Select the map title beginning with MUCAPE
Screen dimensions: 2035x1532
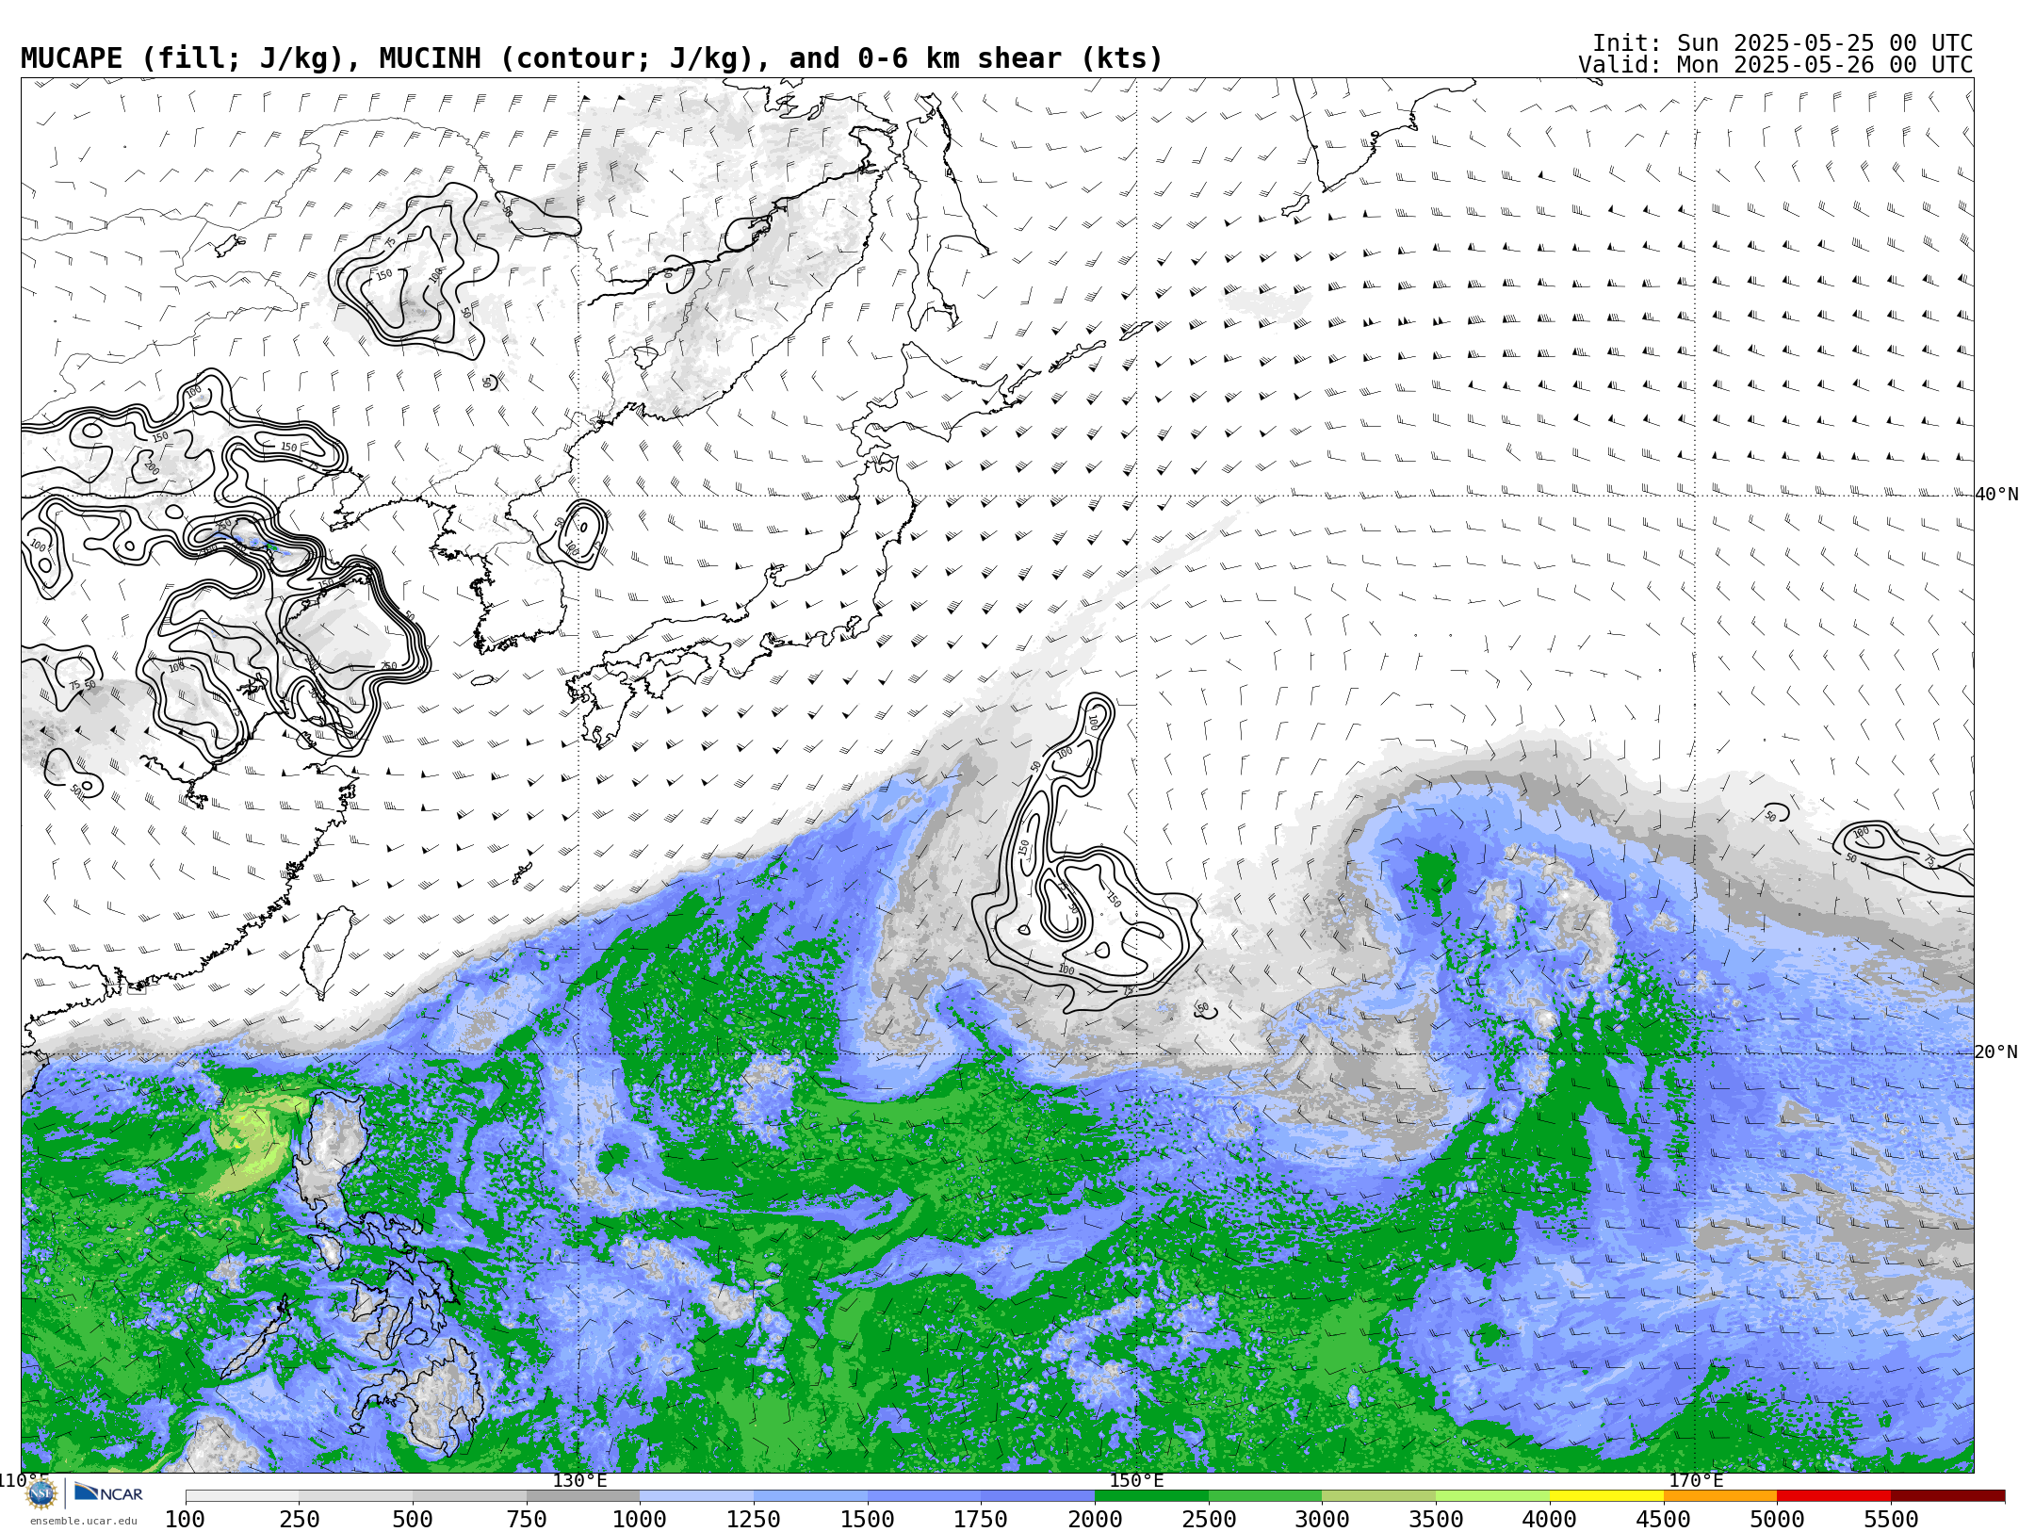[592, 58]
